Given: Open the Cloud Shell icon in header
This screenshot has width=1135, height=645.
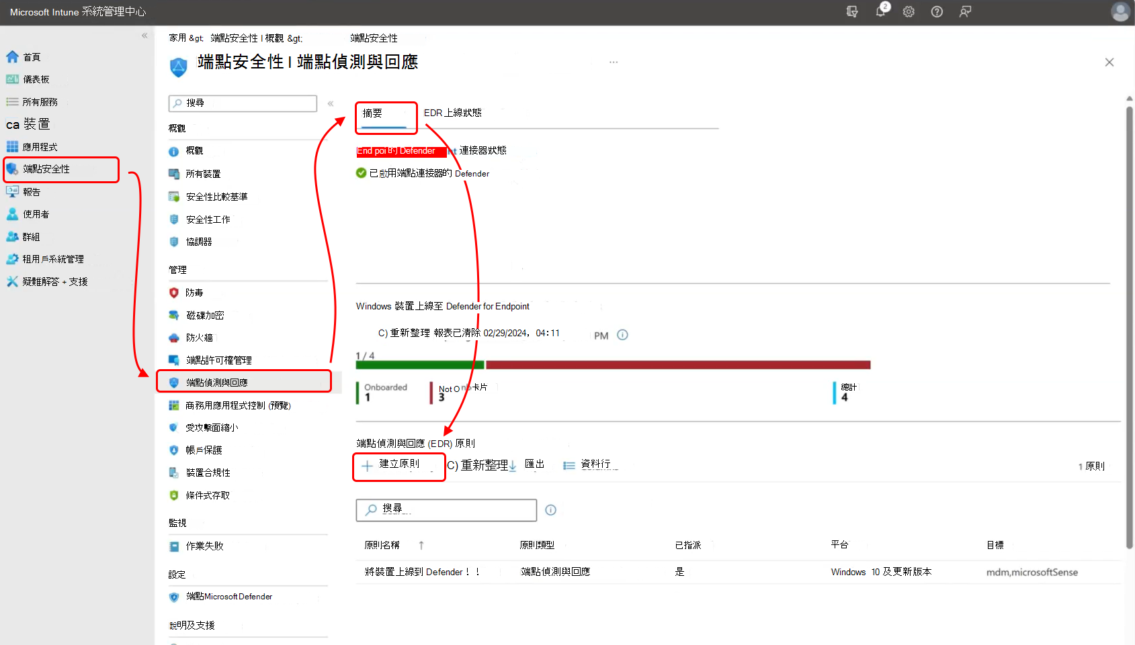Looking at the screenshot, I should coord(852,11).
